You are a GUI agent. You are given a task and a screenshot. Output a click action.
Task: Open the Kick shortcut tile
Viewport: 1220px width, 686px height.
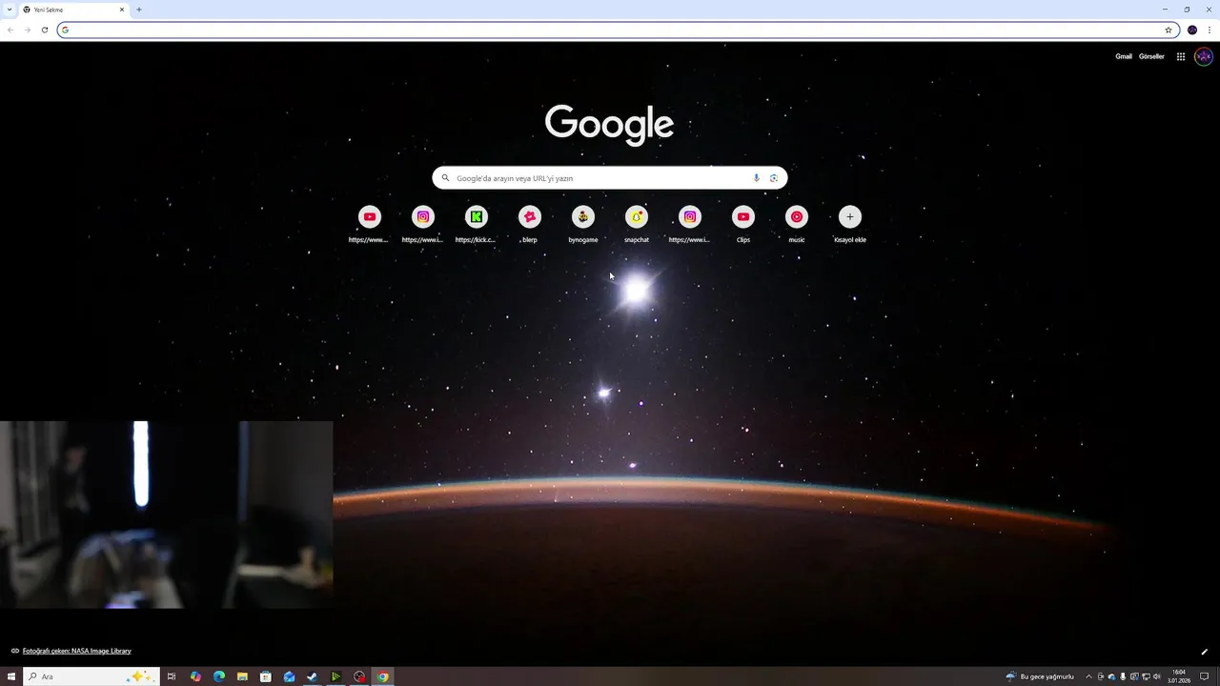pyautogui.click(x=477, y=217)
